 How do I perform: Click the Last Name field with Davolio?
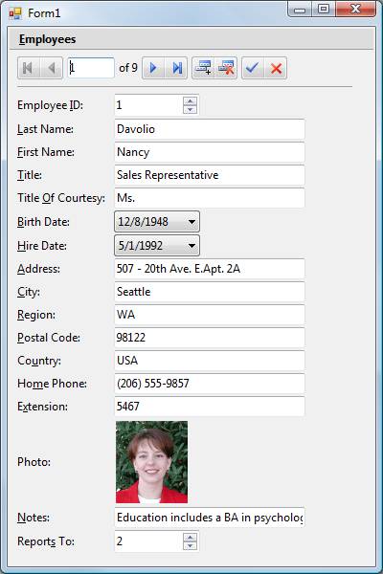pyautogui.click(x=210, y=129)
